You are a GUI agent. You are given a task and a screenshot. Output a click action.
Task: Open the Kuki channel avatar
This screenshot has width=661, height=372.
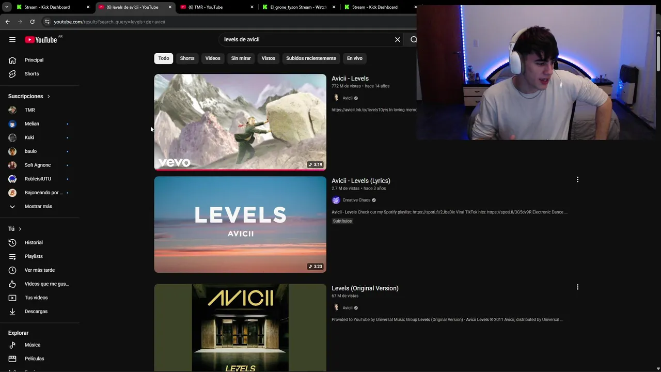point(12,137)
